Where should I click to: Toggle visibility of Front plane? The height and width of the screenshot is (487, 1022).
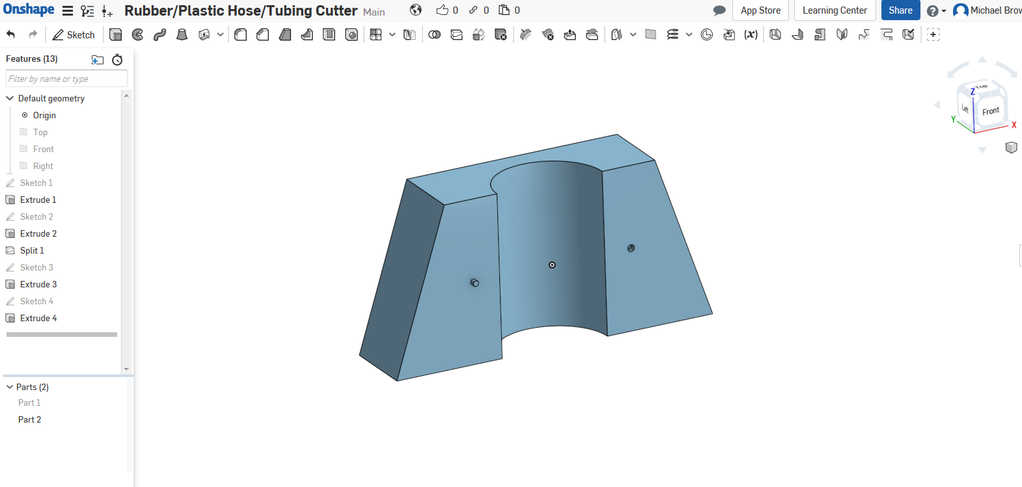[x=23, y=149]
